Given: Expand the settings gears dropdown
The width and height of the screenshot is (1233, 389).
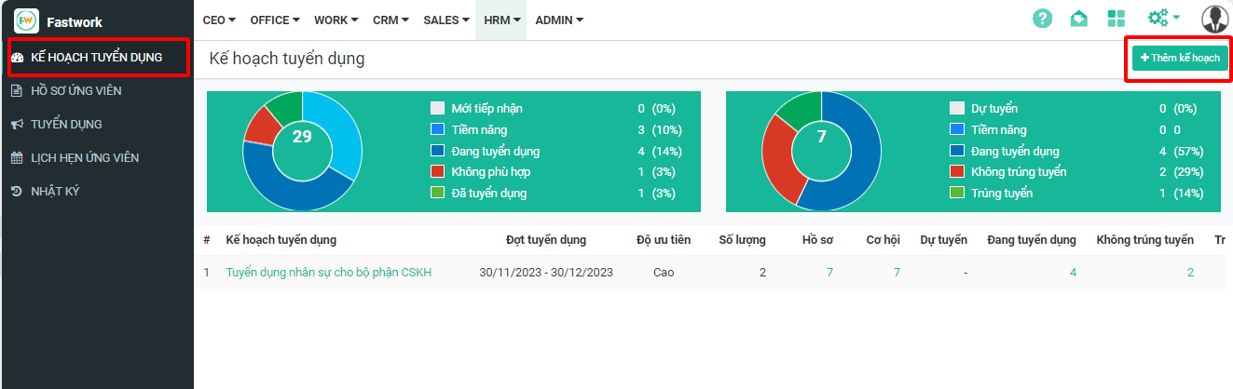Looking at the screenshot, I should [1163, 19].
